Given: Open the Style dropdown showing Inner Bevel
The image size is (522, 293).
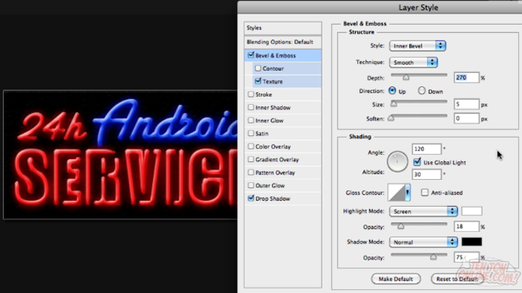Looking at the screenshot, I should coord(417,46).
